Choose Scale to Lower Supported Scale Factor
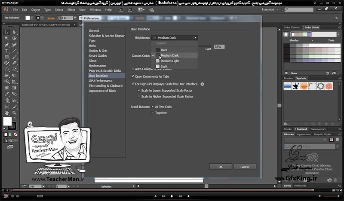This screenshot has width=344, height=201. point(138,90)
